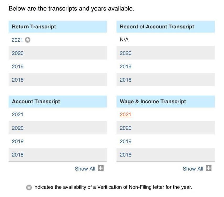
Task: Open the 2020 Return Transcript
Action: (18, 53)
